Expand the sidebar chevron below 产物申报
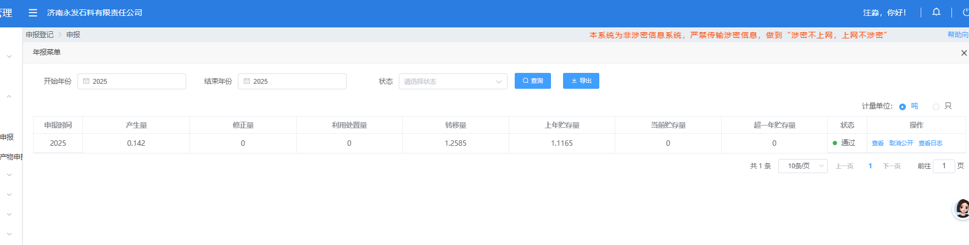Image resolution: width=969 pixels, height=245 pixels. (9, 175)
